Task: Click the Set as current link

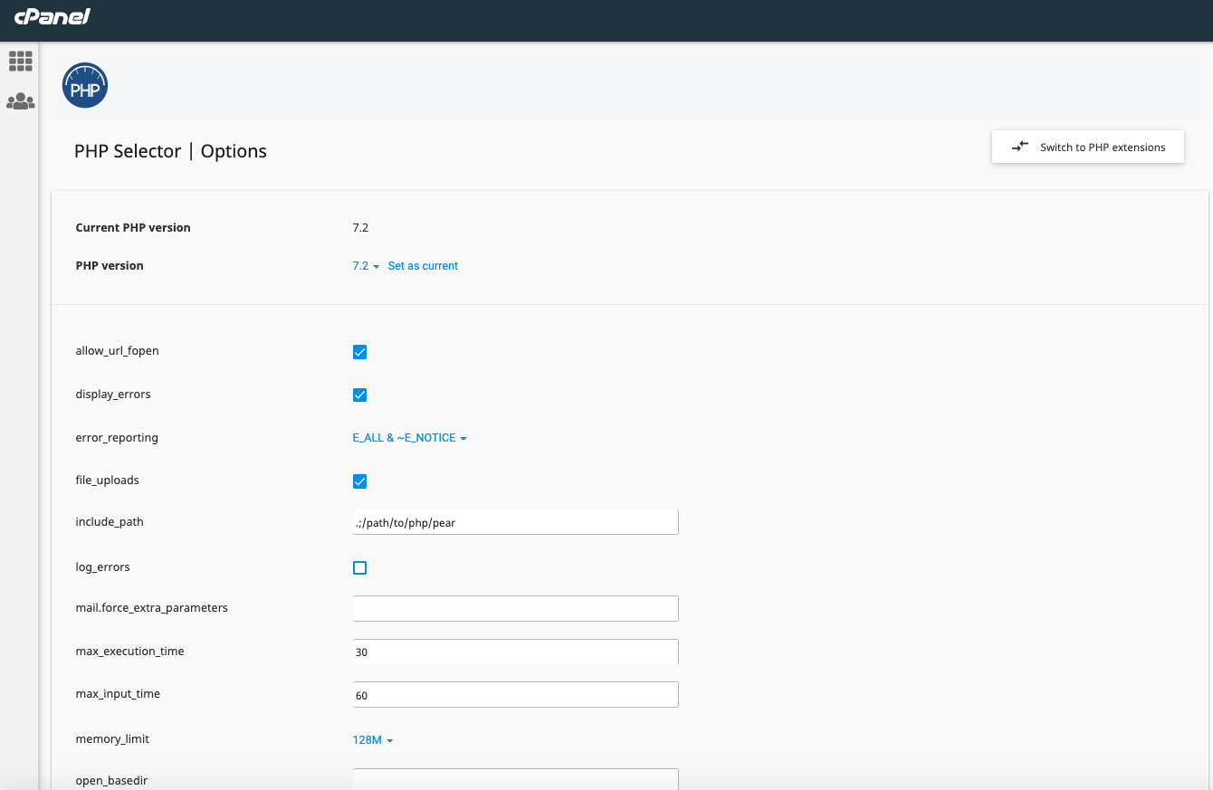Action: (x=423, y=265)
